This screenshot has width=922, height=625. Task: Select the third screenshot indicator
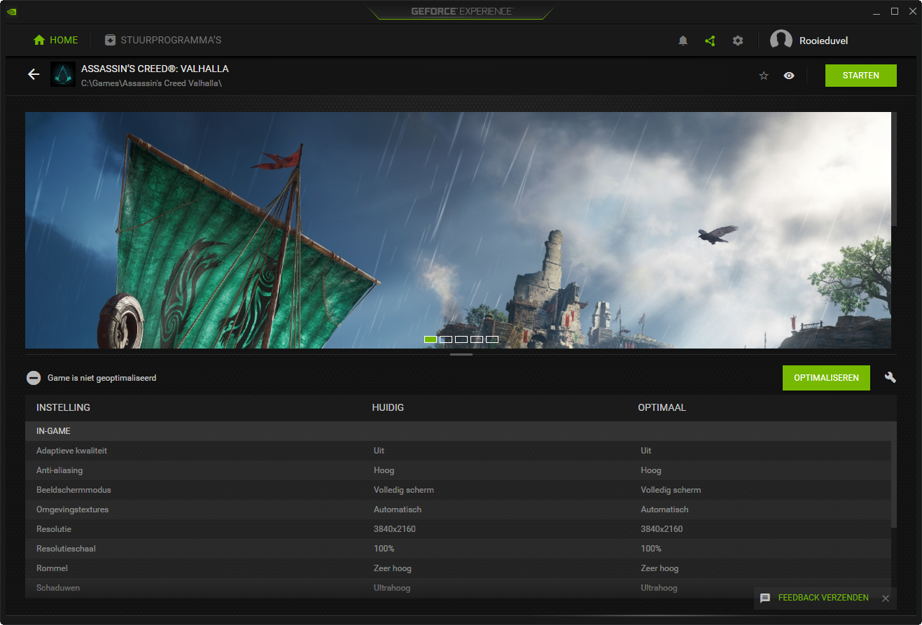coord(461,339)
